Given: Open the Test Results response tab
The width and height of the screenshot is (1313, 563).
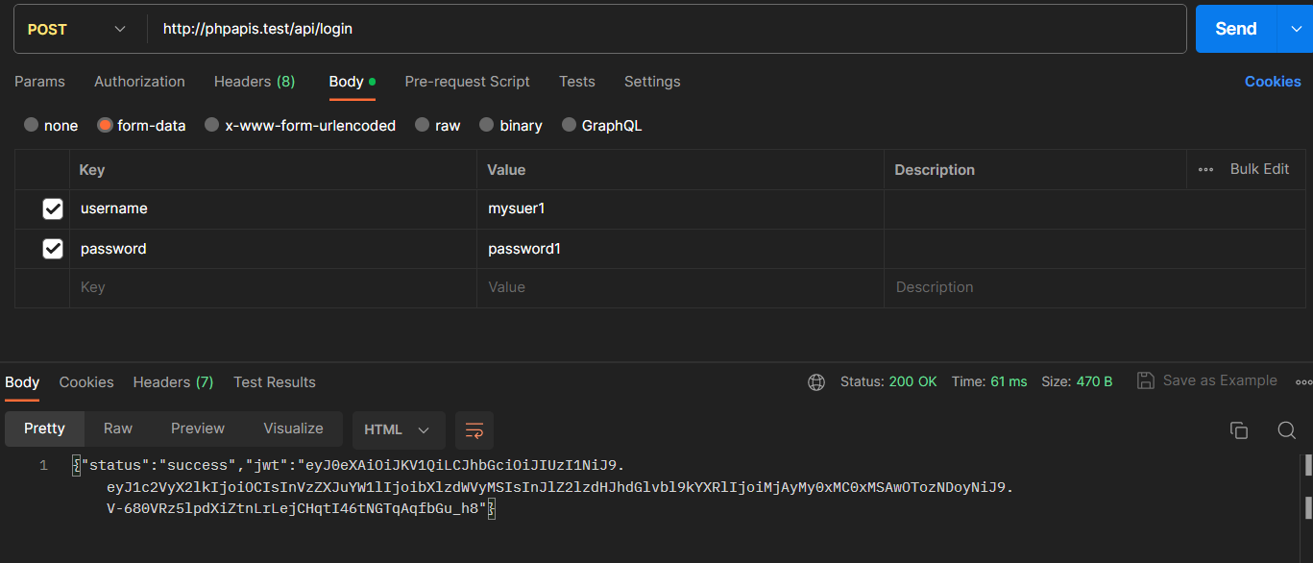Looking at the screenshot, I should pos(275,382).
